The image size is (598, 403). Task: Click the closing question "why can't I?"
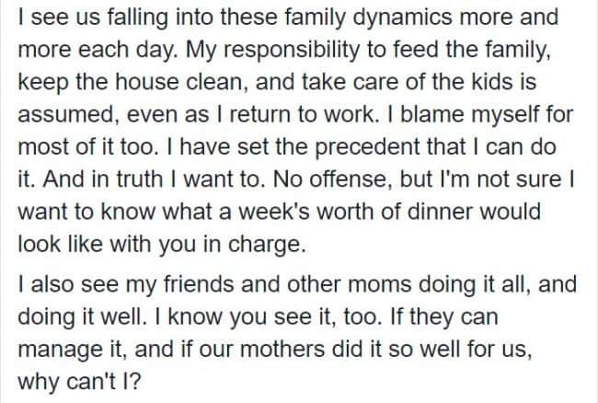pos(80,381)
